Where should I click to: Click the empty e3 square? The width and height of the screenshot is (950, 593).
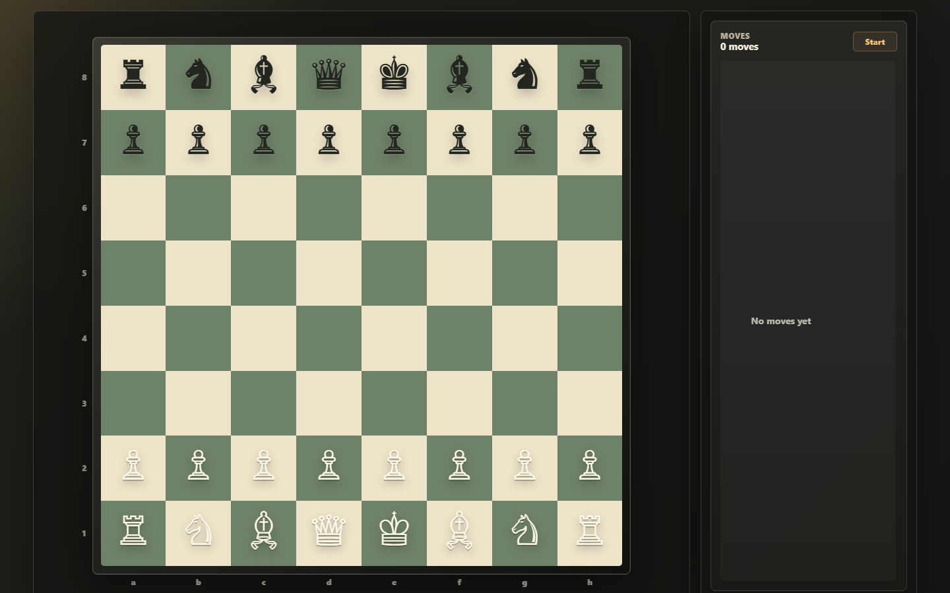point(394,403)
